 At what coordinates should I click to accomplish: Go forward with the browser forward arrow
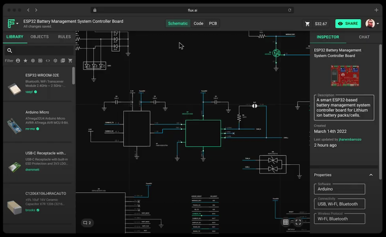pos(36,10)
